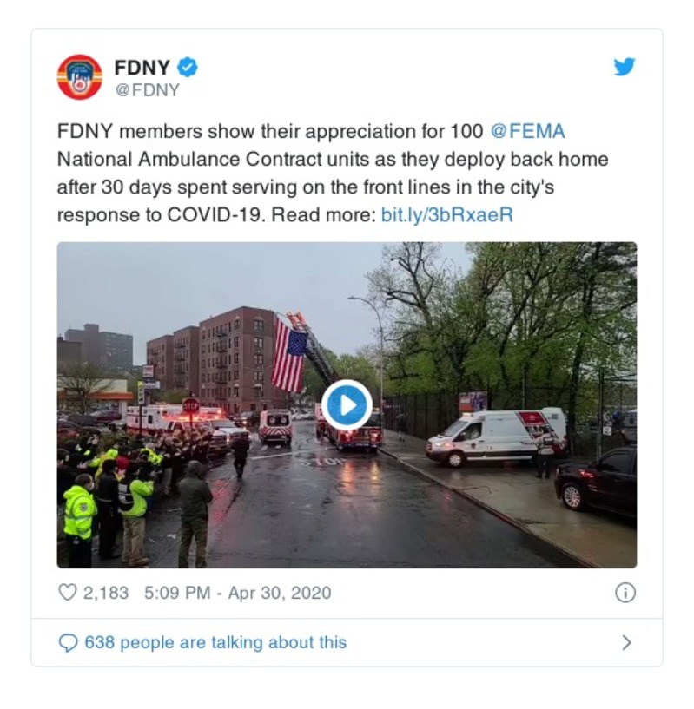Click the white ambulance van in the video

496,437
